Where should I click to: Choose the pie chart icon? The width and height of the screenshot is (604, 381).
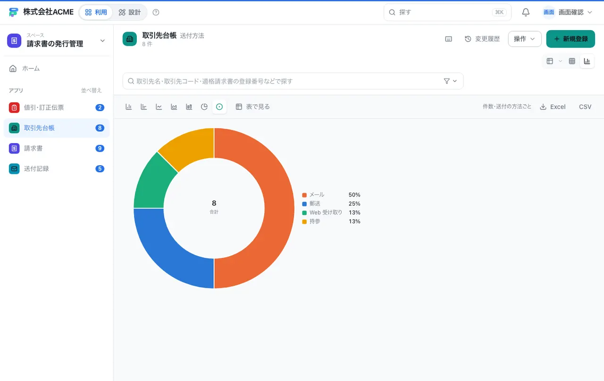[204, 107]
